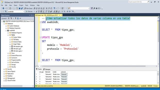Select the XEvent Profiler node
The width and height of the screenshot is (160, 90).
coord(11,80)
